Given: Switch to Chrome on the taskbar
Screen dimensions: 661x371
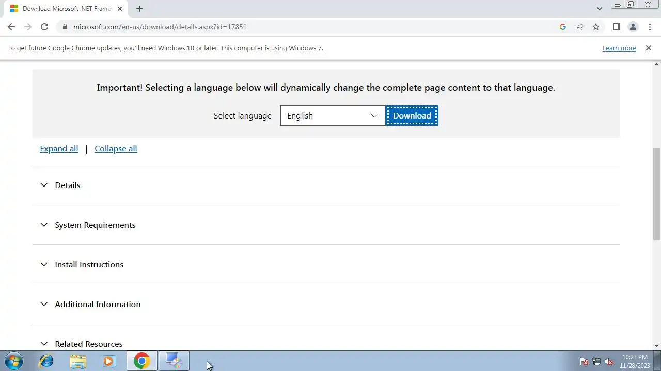Looking at the screenshot, I should click(x=141, y=361).
